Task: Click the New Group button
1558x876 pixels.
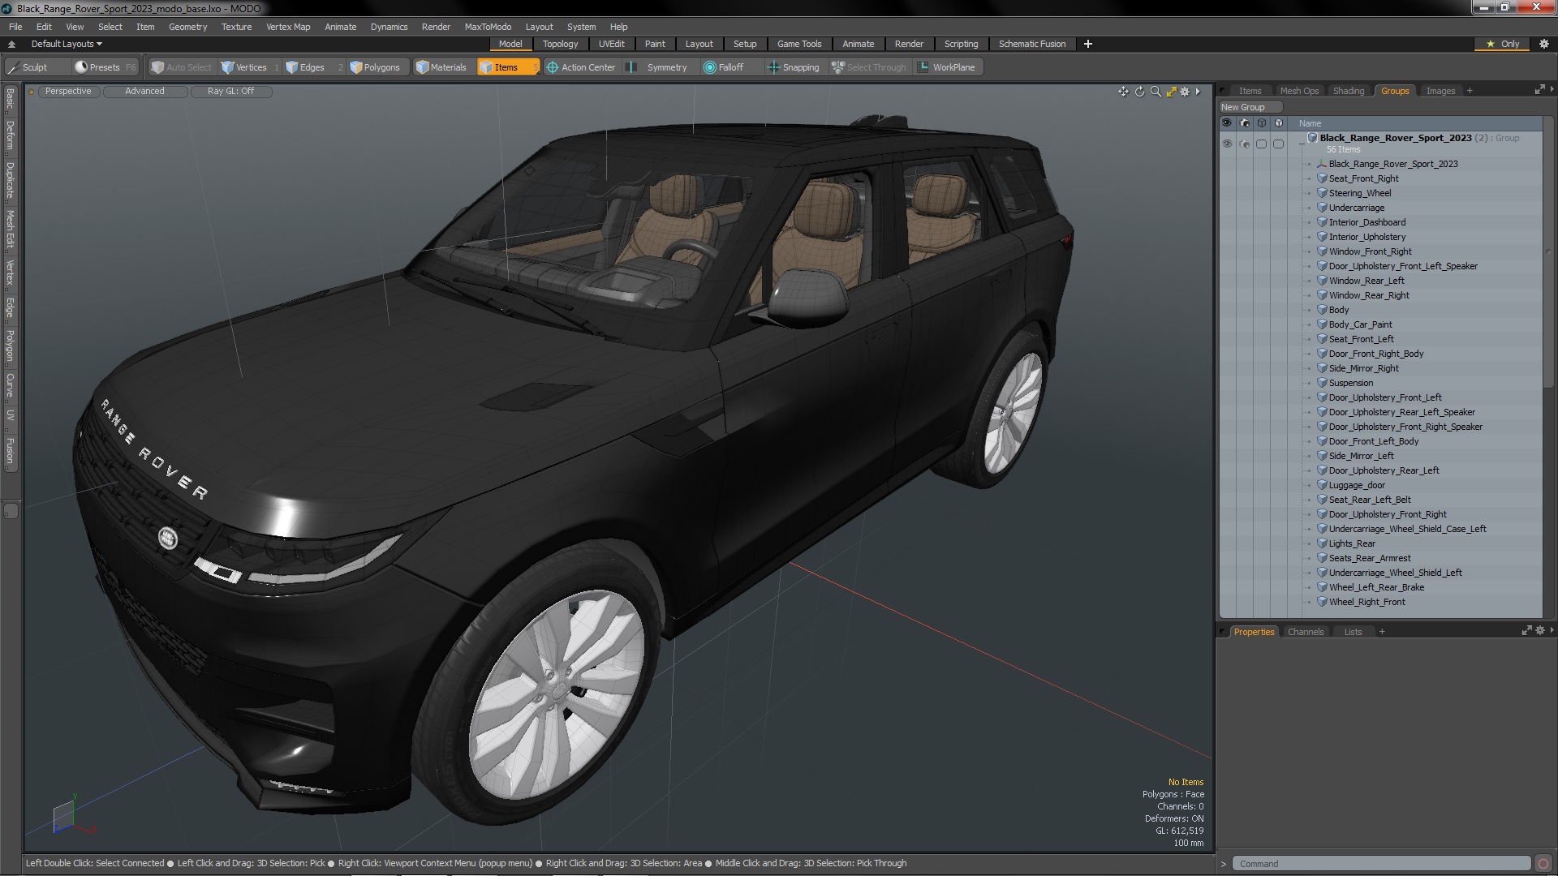Action: 1250,107
